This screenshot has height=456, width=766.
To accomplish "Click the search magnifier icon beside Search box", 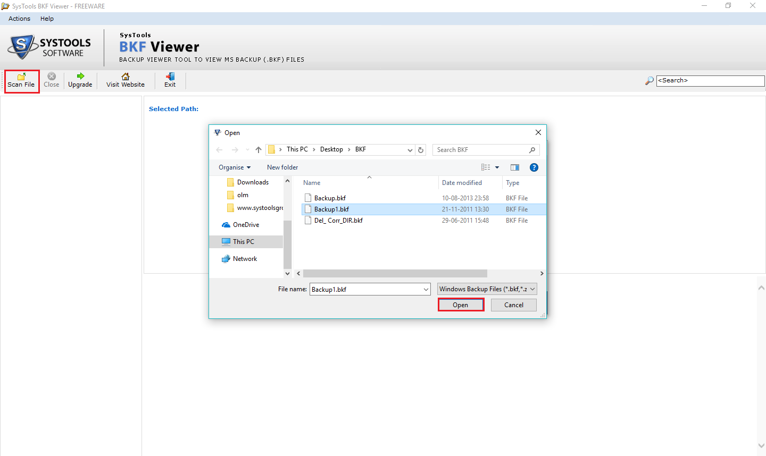I will (650, 81).
